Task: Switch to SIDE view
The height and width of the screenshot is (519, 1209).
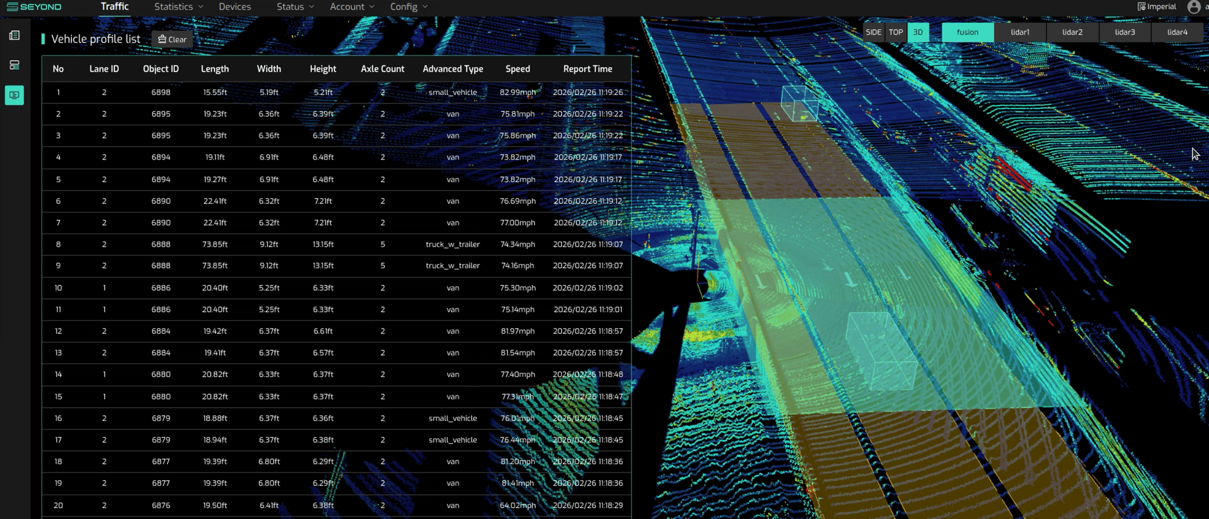Action: point(874,32)
